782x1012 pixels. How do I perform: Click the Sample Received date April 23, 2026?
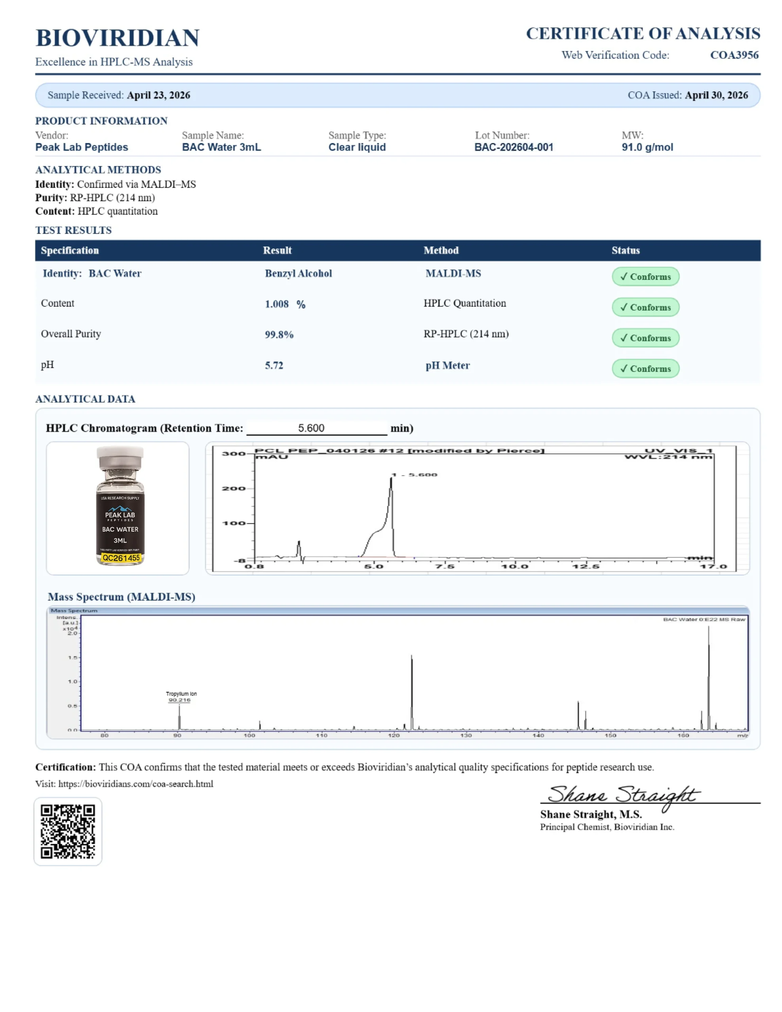coord(159,95)
